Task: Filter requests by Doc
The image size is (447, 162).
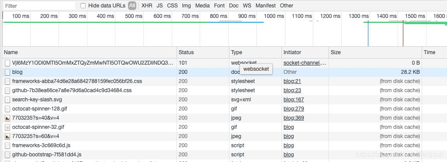Action: 234,6
